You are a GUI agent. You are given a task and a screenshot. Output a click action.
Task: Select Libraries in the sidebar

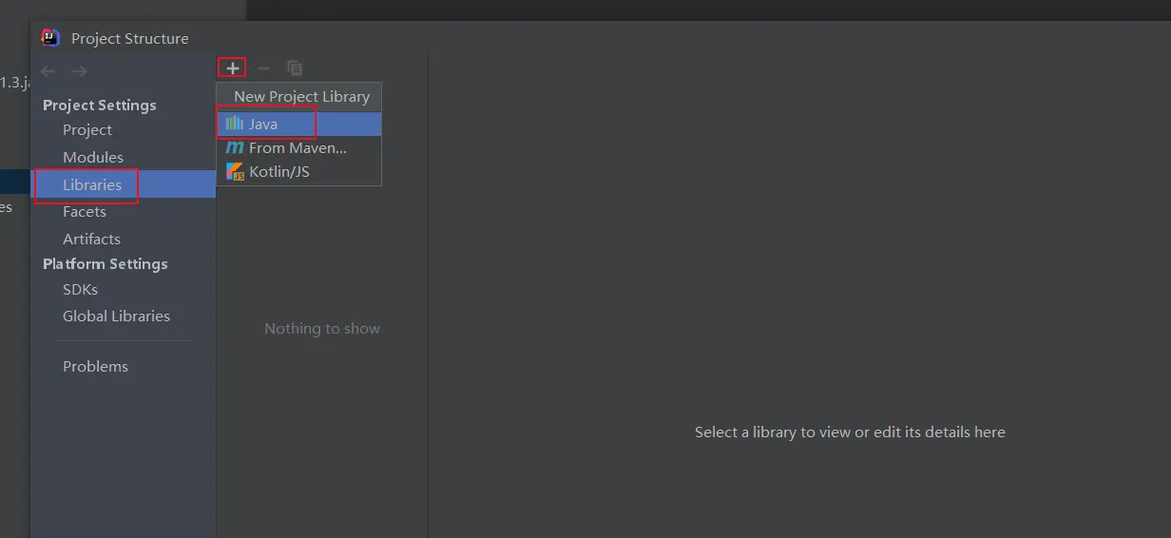pyautogui.click(x=124, y=184)
